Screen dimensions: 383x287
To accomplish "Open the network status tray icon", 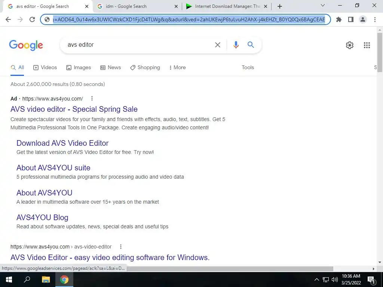I will point(326,280).
